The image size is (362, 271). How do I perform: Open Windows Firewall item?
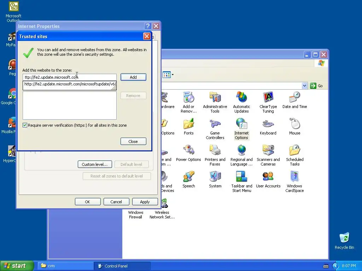click(135, 215)
